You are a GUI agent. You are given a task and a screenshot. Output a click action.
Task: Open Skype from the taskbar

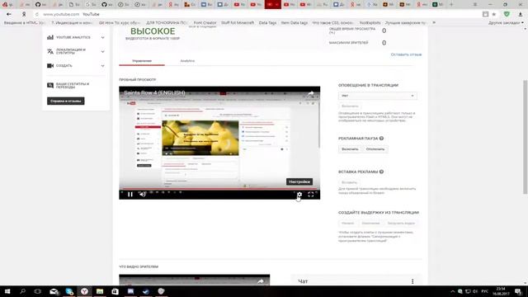coord(69,291)
